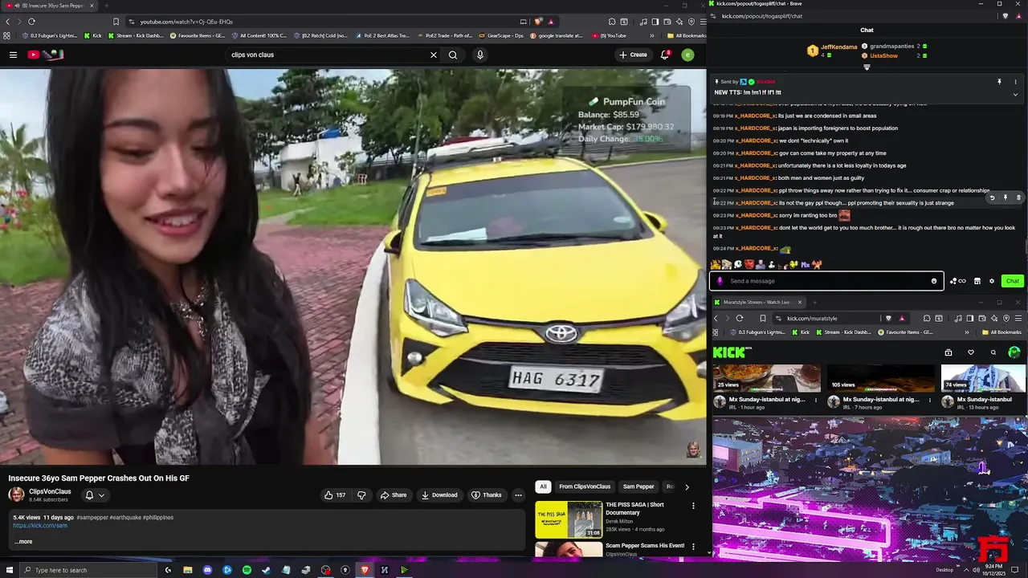Show more chips with right arrow
Image resolution: width=1028 pixels, height=578 pixels.
(687, 486)
